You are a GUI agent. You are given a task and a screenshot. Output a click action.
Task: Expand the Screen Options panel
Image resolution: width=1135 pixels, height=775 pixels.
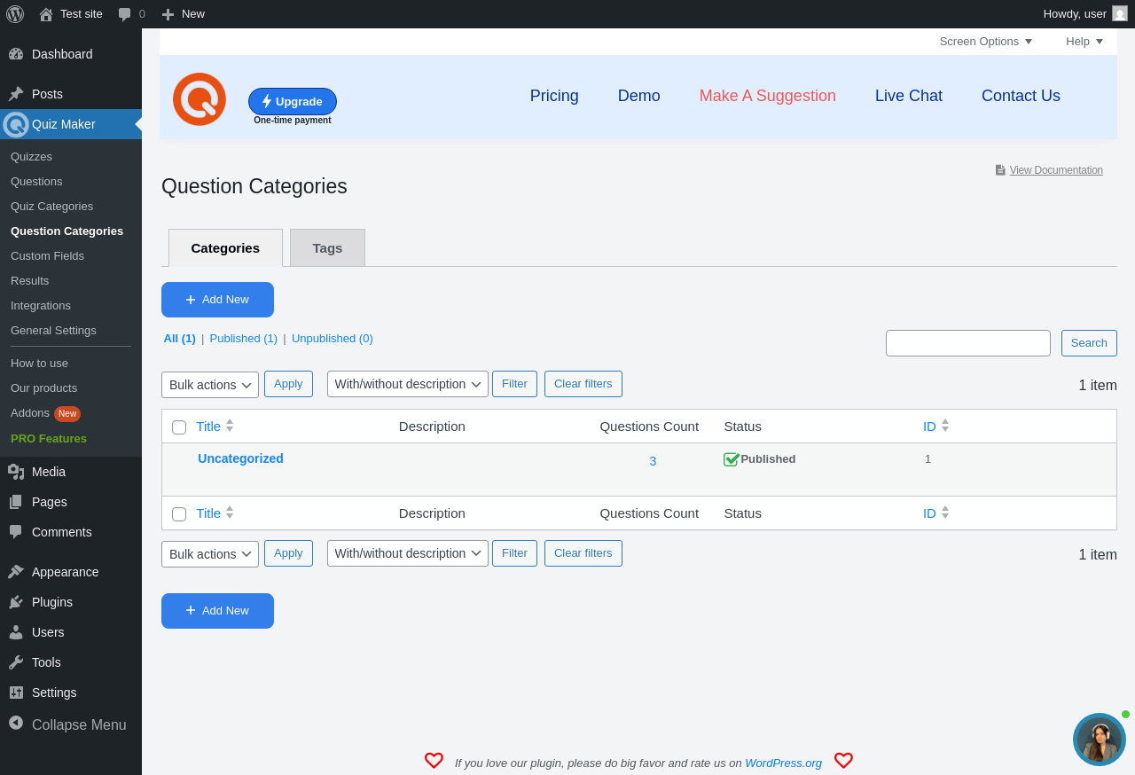click(x=986, y=42)
